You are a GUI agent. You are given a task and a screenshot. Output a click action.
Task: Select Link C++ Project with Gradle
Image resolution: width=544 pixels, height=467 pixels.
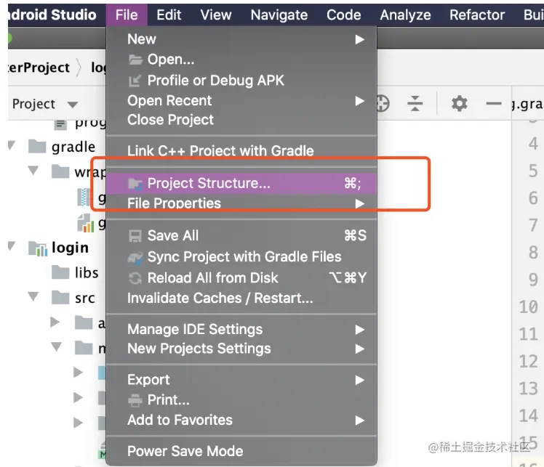pyautogui.click(x=241, y=150)
